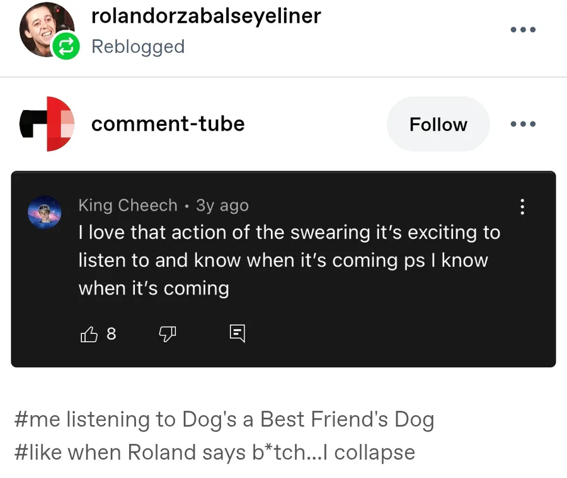Open the comment's vertical three-dot menu
This screenshot has width=567, height=478.
[x=521, y=207]
